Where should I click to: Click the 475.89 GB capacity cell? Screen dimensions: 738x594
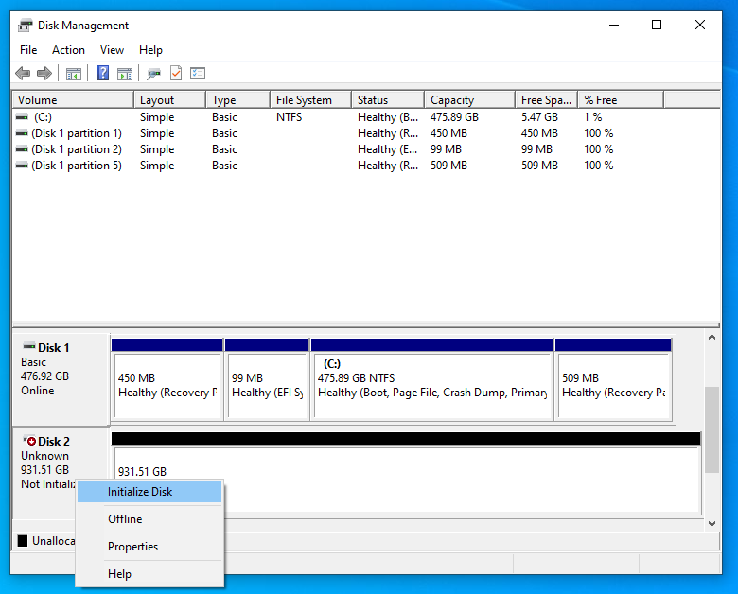pos(454,116)
